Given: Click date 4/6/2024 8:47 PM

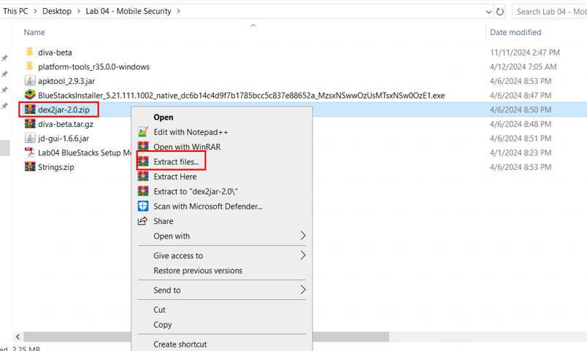Looking at the screenshot, I should pyautogui.click(x=521, y=96).
